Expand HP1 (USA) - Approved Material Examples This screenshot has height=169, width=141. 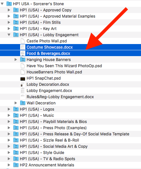click(9, 16)
